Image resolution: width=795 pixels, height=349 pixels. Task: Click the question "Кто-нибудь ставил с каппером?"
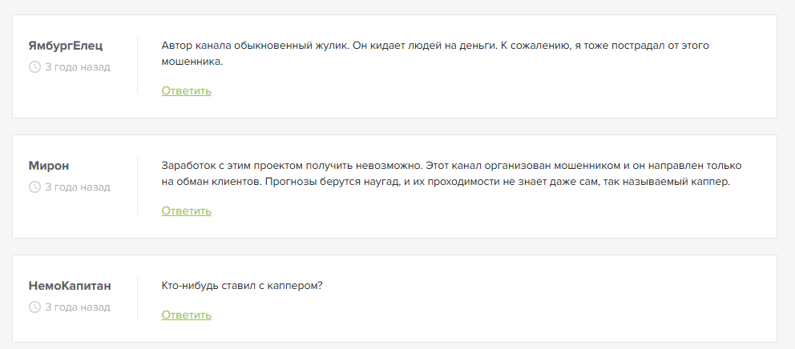[242, 286]
